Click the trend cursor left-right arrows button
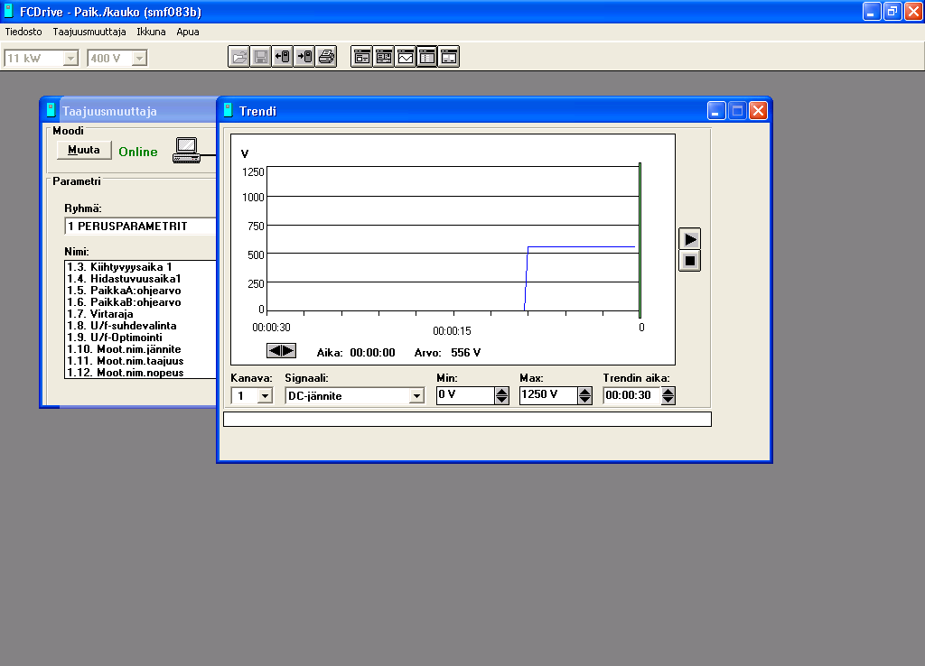This screenshot has height=666, width=925. click(x=282, y=351)
